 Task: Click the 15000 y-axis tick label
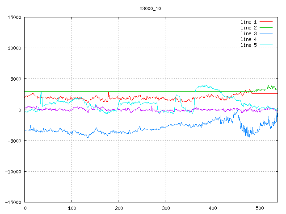pos(14,17)
